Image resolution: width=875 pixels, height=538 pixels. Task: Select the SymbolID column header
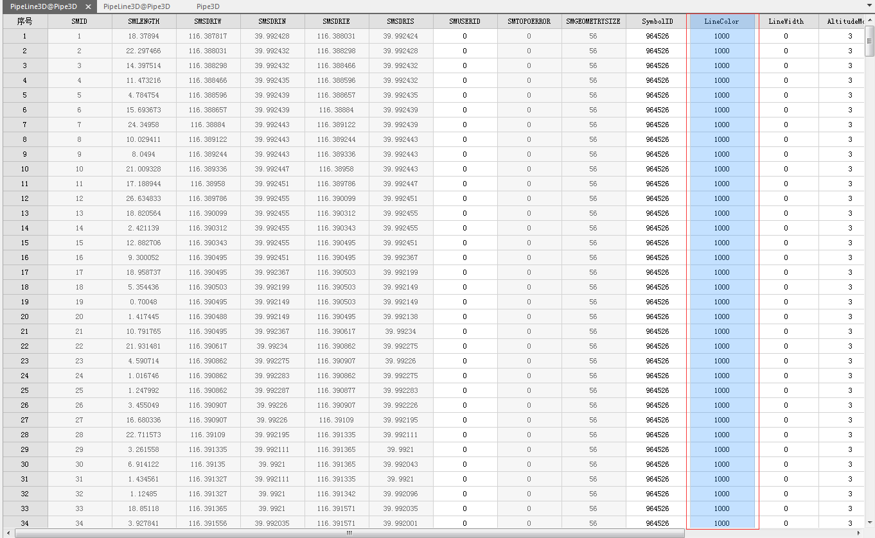coord(658,21)
